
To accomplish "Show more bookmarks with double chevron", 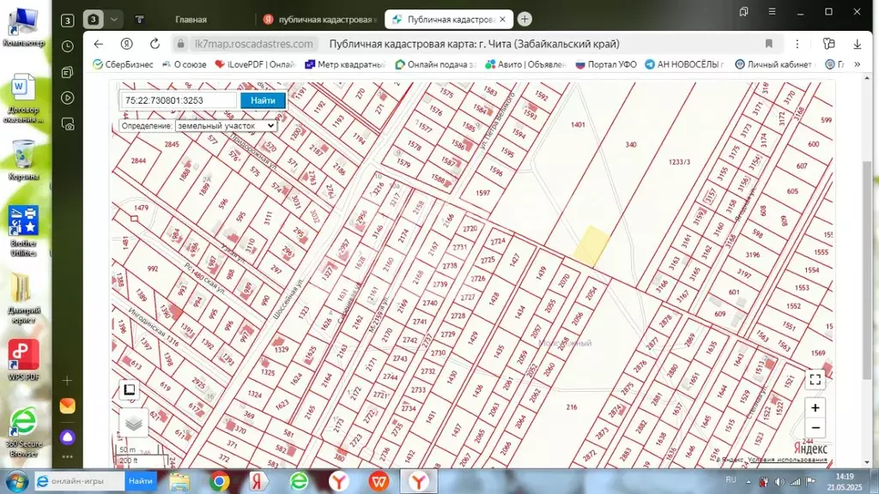I will point(858,64).
